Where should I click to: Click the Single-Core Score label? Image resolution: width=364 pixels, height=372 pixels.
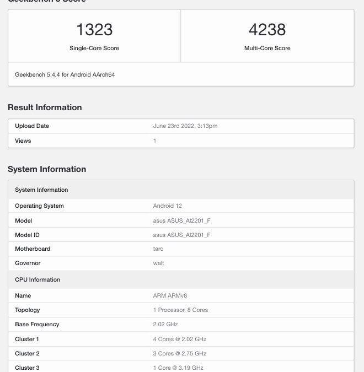tap(94, 48)
